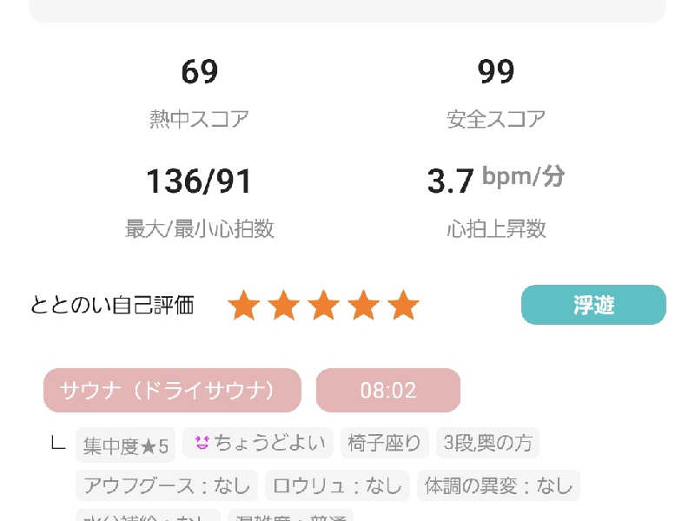Click the 3段奥の方 tag

(x=487, y=443)
